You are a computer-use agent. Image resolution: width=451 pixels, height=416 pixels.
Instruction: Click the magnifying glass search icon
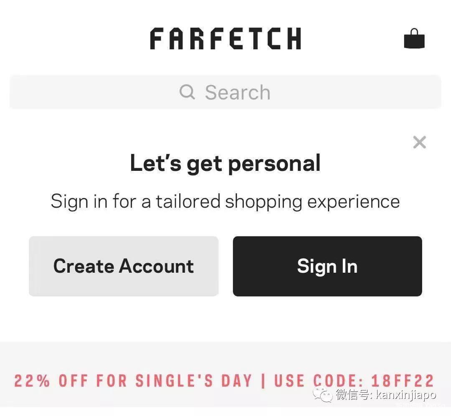click(187, 91)
